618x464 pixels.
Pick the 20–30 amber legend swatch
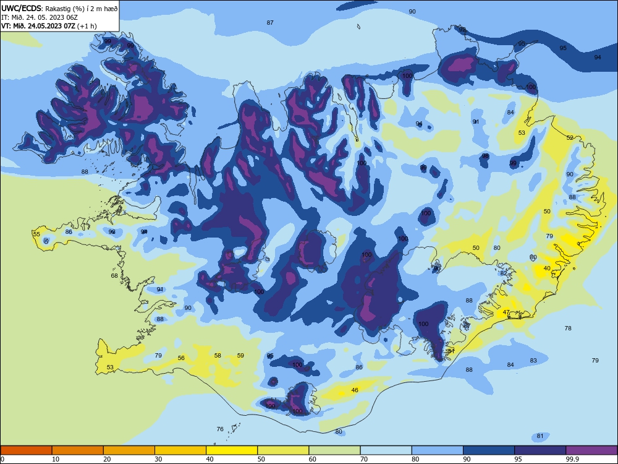pyautogui.click(x=129, y=450)
